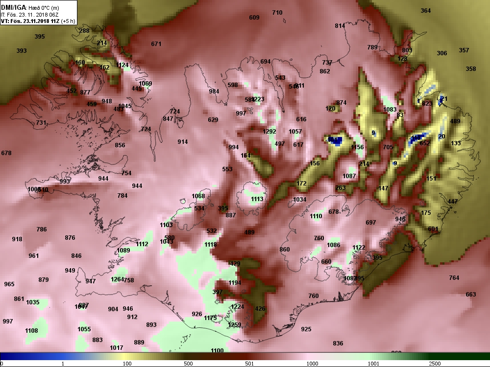Click the '671' value
The width and height of the screenshot is (490, 367).
pos(156,44)
